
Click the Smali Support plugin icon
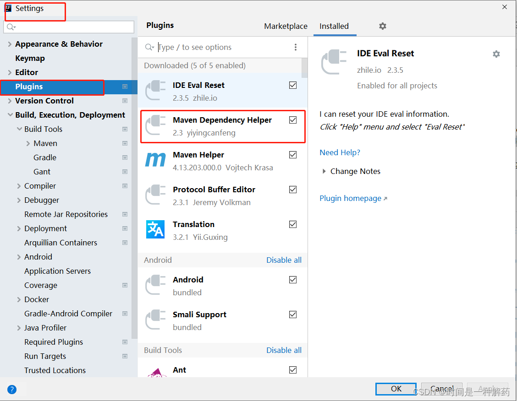point(155,320)
